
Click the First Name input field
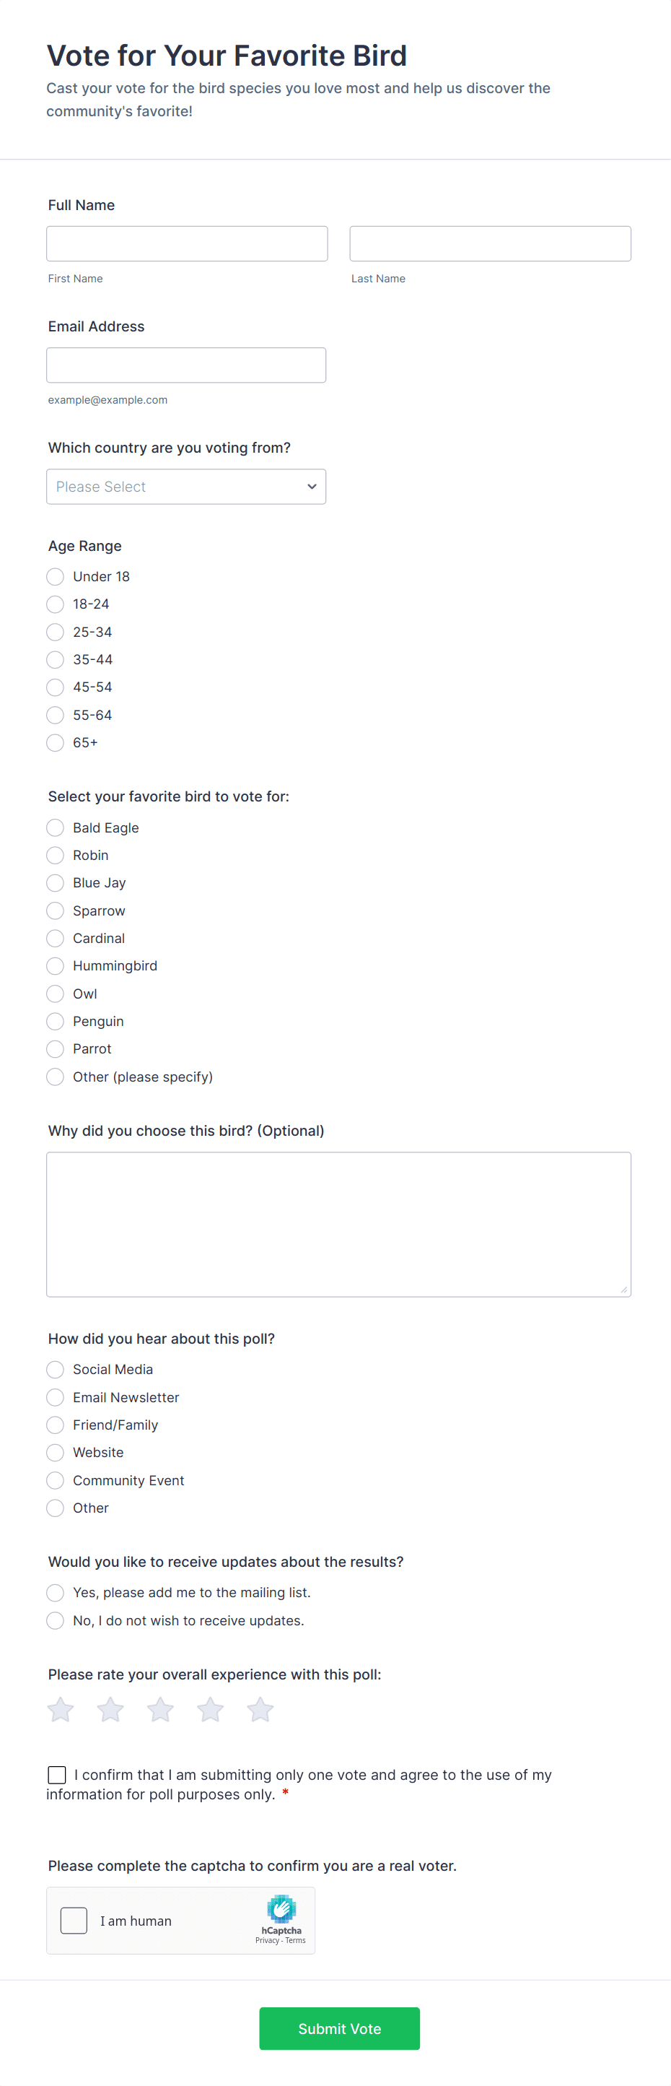pos(187,243)
